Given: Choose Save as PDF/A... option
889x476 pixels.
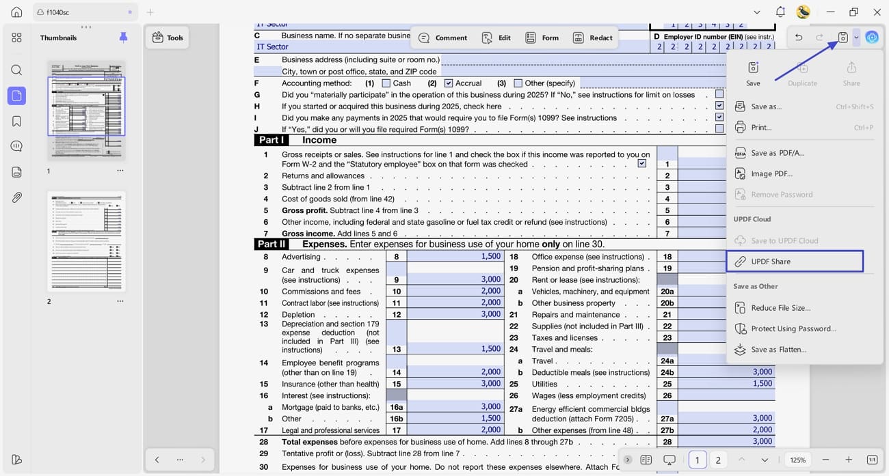Looking at the screenshot, I should coord(804,153).
